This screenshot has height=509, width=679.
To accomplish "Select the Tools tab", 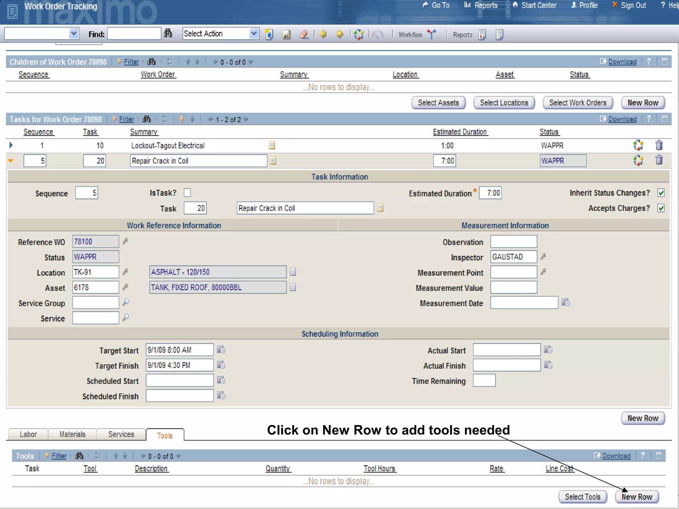I will tap(165, 435).
